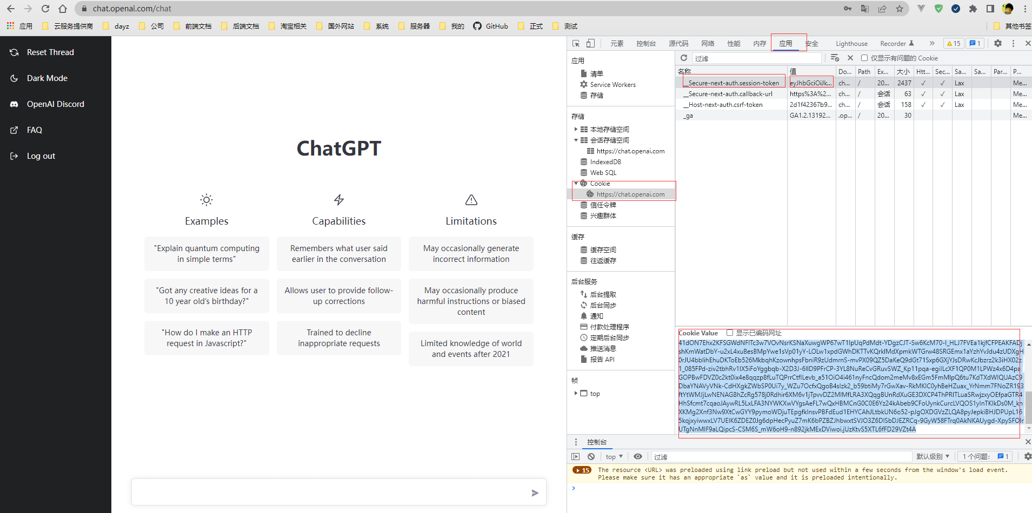Click Reset Thread in the sidebar
Image resolution: width=1032 pixels, height=513 pixels.
tap(50, 52)
